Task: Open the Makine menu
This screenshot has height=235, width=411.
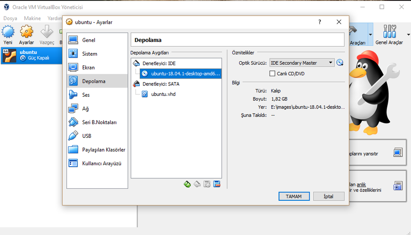Action: point(32,18)
